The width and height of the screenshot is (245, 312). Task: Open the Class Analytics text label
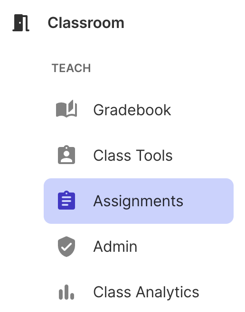[x=146, y=292]
